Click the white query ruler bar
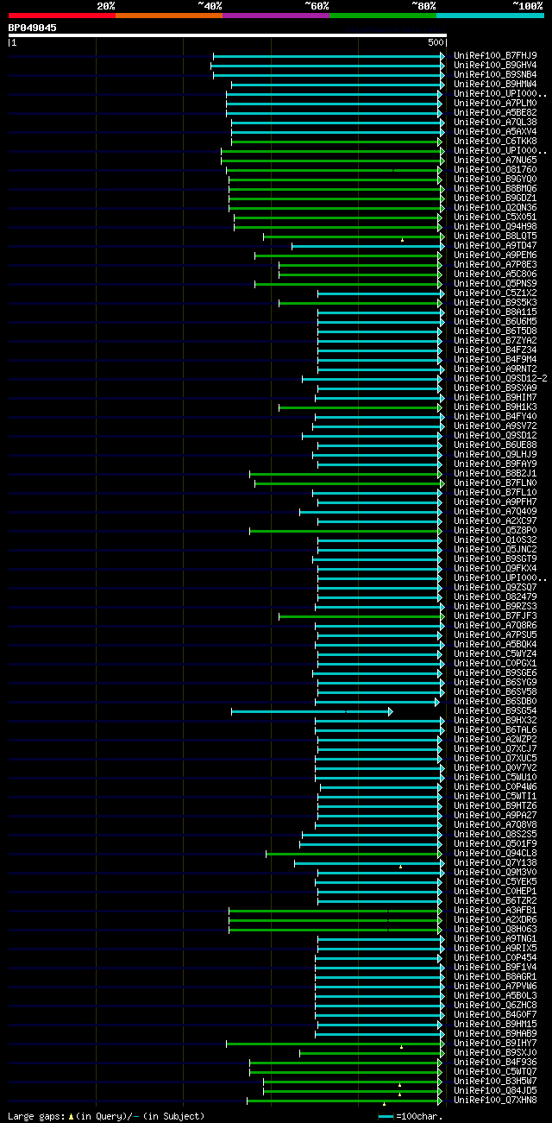 tap(228, 35)
